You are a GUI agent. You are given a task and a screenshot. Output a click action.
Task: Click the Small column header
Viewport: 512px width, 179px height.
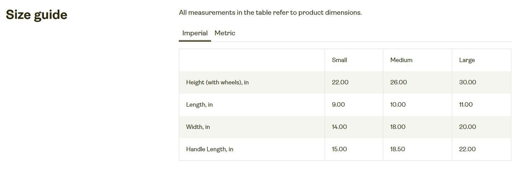339,60
